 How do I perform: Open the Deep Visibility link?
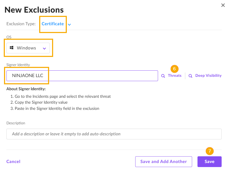point(208,75)
